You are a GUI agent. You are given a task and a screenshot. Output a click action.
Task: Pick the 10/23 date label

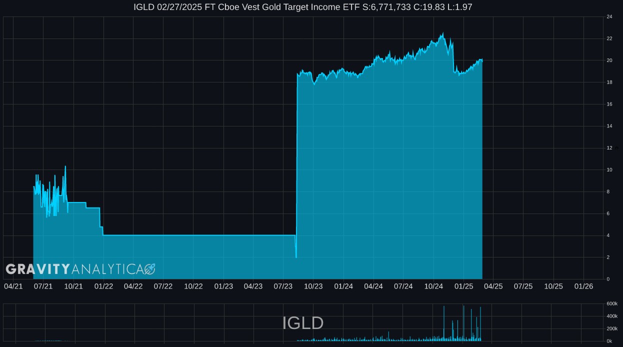[313, 286]
